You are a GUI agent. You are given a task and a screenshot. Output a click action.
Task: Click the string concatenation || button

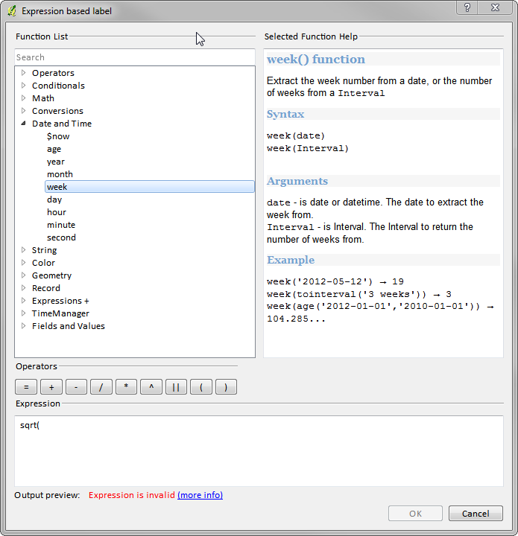pyautogui.click(x=176, y=387)
